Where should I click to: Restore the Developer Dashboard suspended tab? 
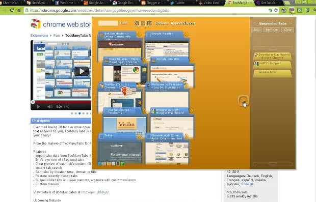pos(273,56)
